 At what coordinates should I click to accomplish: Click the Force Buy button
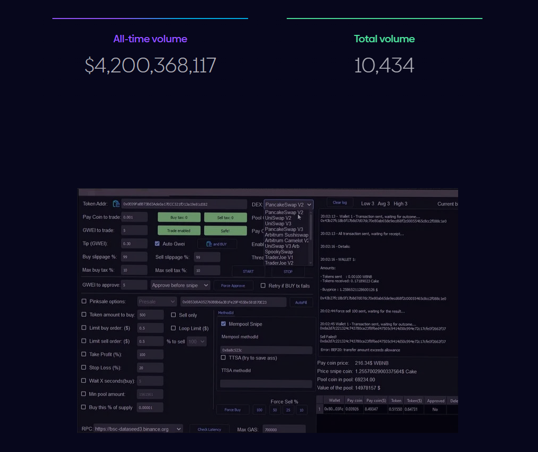tap(233, 410)
